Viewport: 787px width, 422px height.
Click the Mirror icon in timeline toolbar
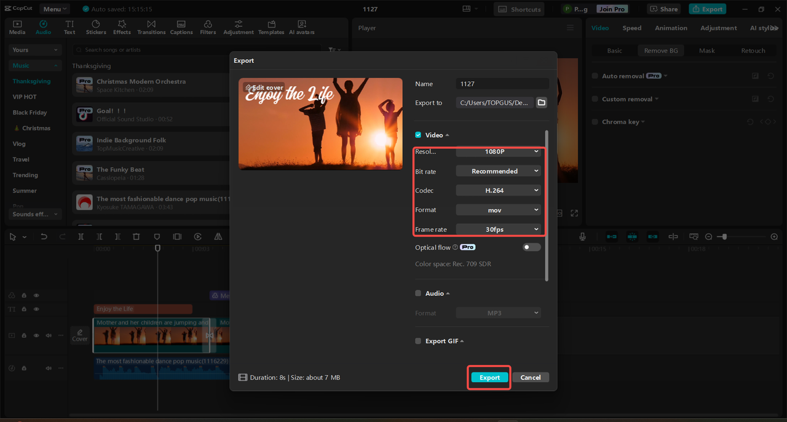[218, 237]
